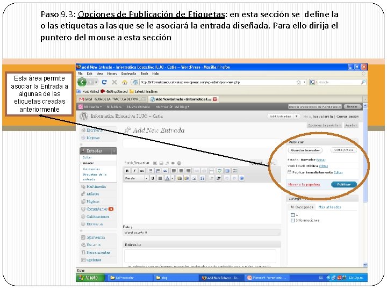The height and width of the screenshot is (290, 387).
Task: Open Multimedia in the WordPress sidebar
Action: tap(96, 186)
